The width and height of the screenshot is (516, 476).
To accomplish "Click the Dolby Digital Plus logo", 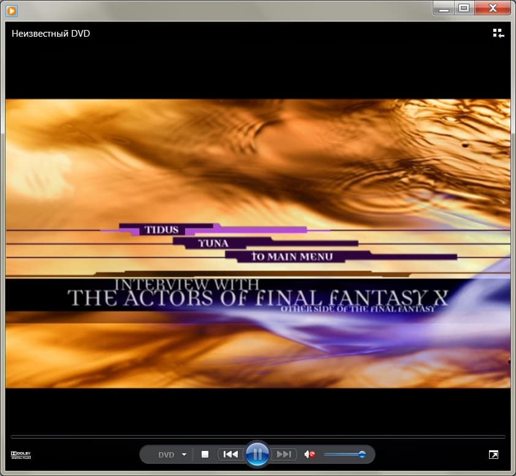I will 21,455.
